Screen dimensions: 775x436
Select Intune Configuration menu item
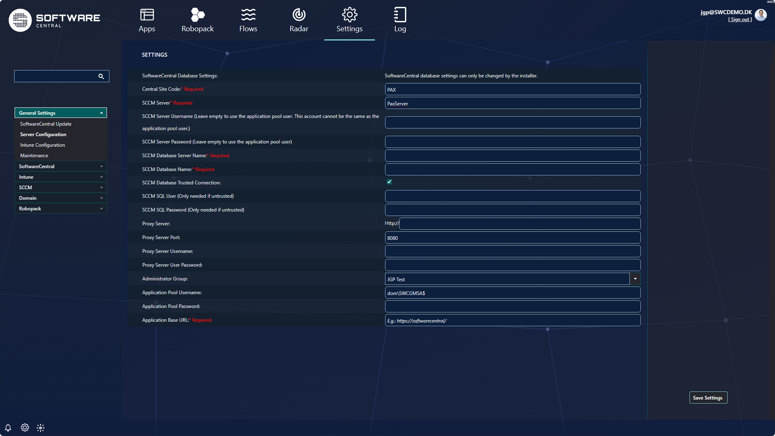pos(43,145)
